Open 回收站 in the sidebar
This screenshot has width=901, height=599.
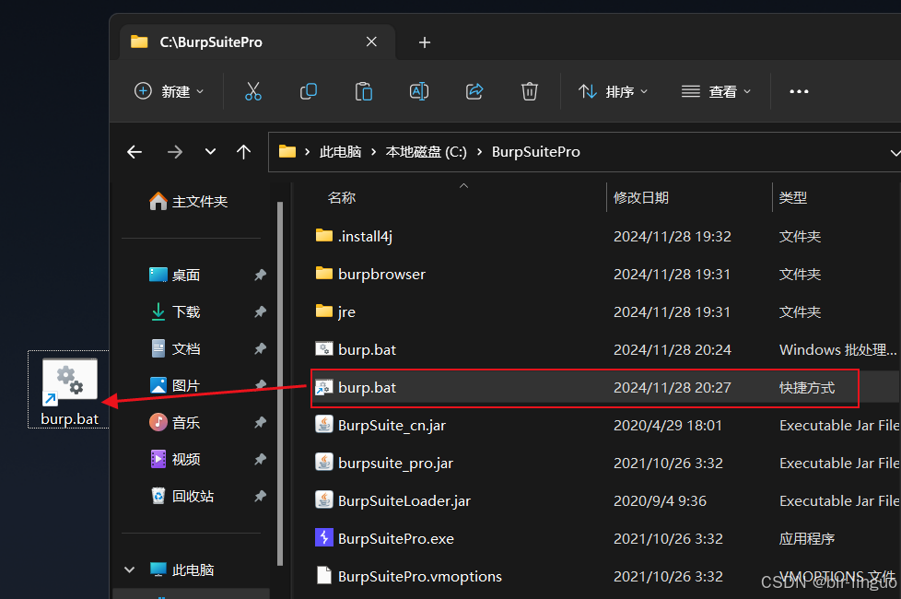[x=181, y=496]
